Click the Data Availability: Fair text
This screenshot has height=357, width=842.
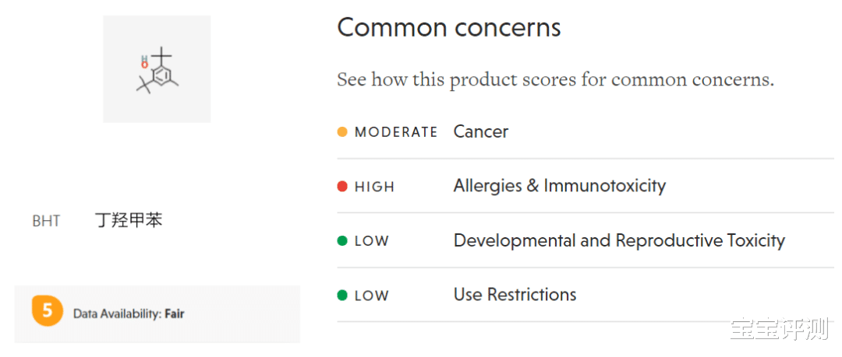[x=129, y=313]
